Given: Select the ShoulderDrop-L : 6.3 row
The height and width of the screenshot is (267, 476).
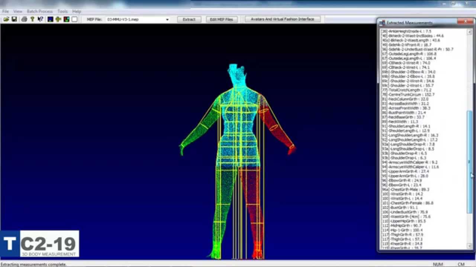Looking at the screenshot, I should [x=404, y=158].
